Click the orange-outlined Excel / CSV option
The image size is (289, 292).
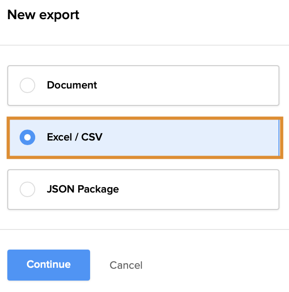tap(144, 137)
